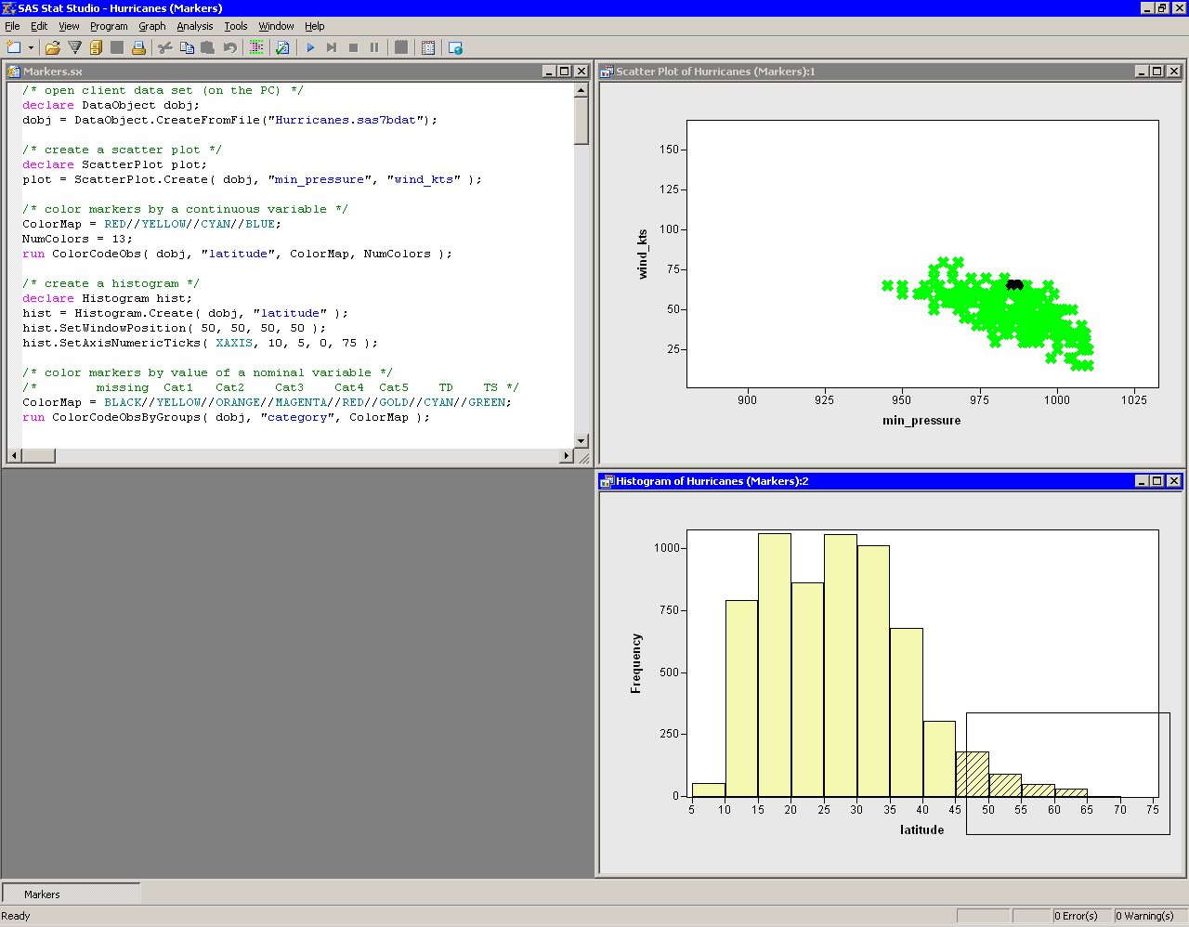Click the tallest histogram bar at latitude 15-20
The width and height of the screenshot is (1189, 927).
[775, 664]
